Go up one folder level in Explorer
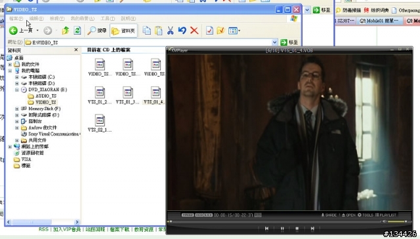 [66, 31]
